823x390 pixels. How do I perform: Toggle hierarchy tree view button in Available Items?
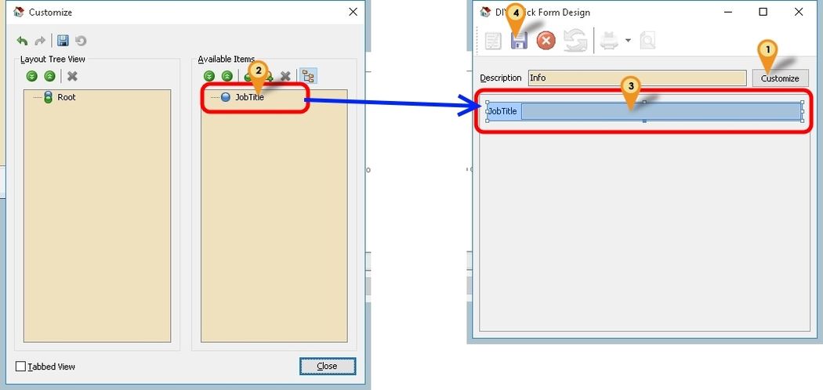coord(309,76)
